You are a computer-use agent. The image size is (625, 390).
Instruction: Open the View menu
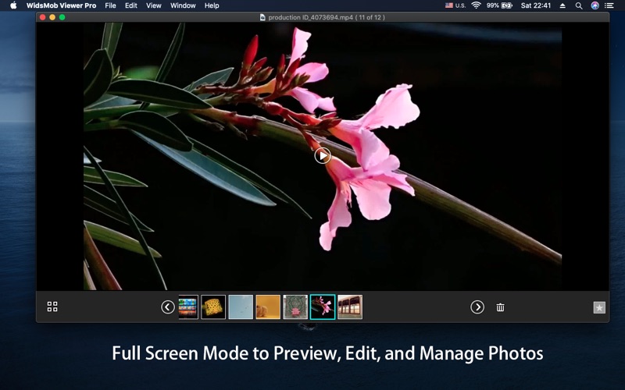pos(154,5)
